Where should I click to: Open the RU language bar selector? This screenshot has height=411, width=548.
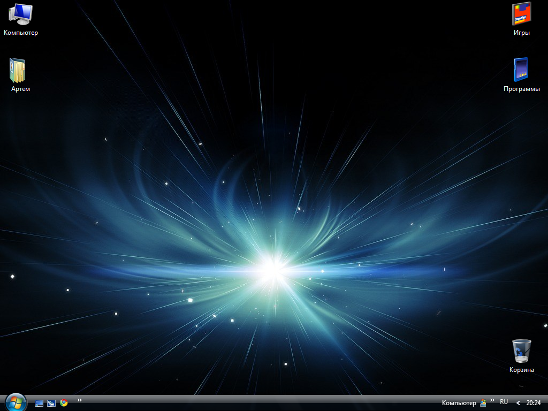tap(504, 402)
